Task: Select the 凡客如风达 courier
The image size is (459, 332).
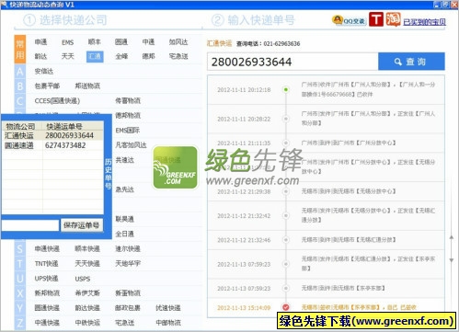Action: pyautogui.click(x=131, y=145)
